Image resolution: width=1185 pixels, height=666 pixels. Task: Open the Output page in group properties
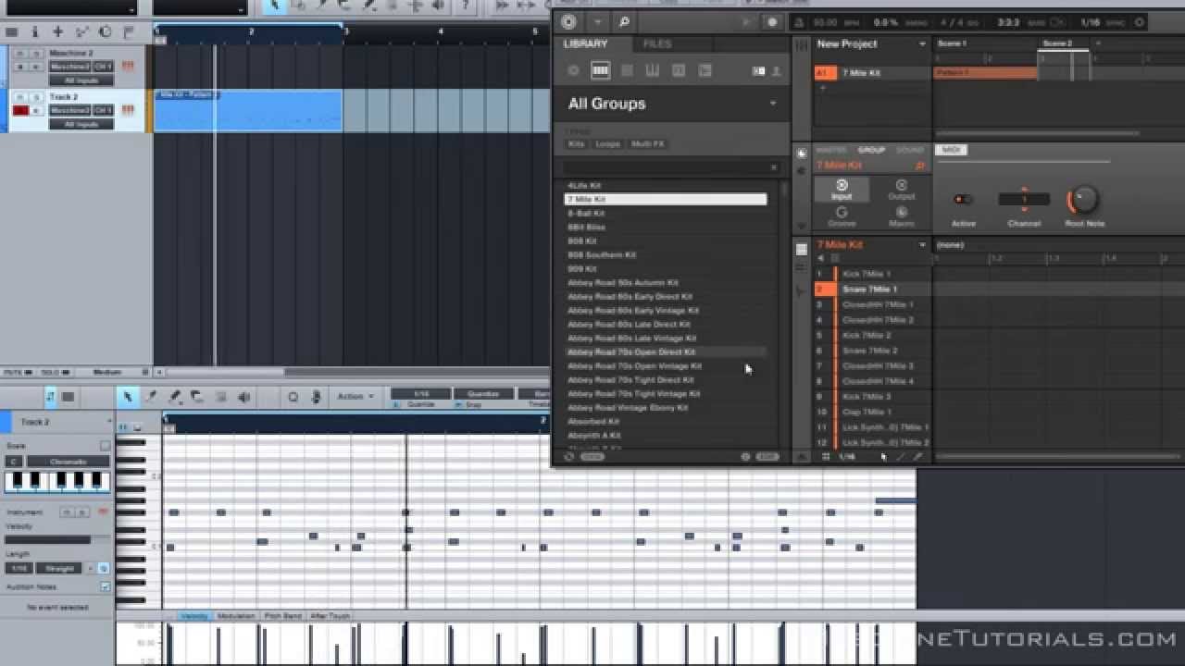tap(901, 190)
